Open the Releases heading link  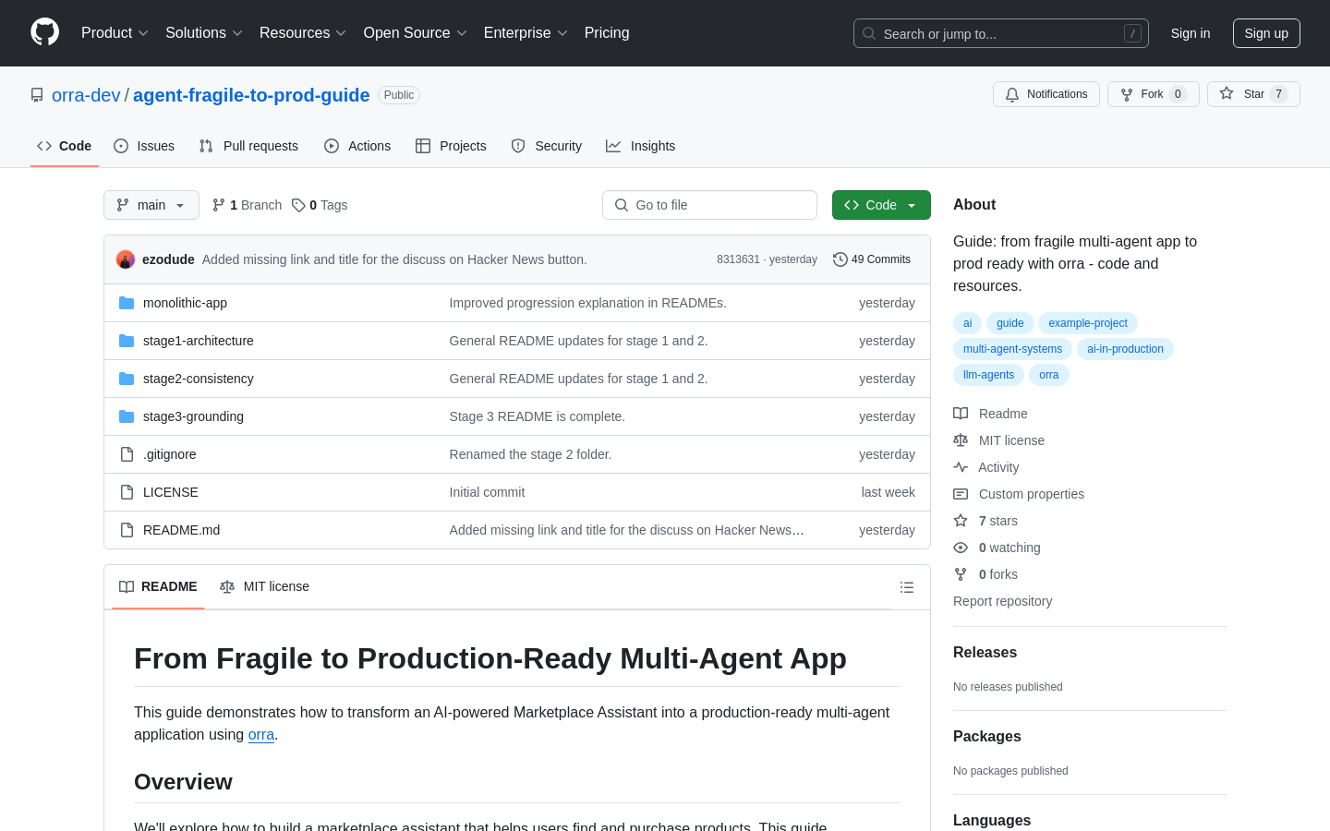[x=985, y=653]
